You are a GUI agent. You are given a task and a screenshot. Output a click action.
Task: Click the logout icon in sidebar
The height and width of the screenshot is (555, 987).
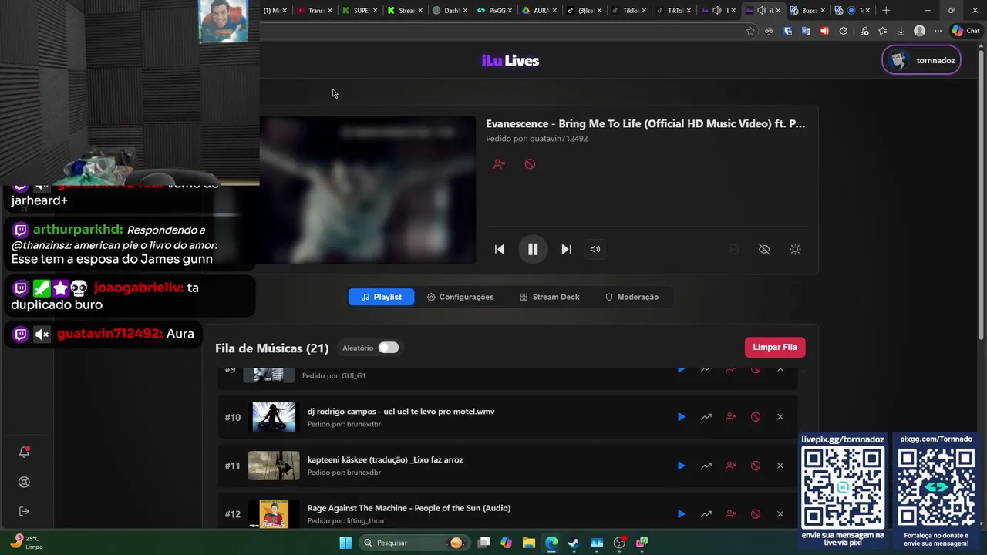click(24, 511)
